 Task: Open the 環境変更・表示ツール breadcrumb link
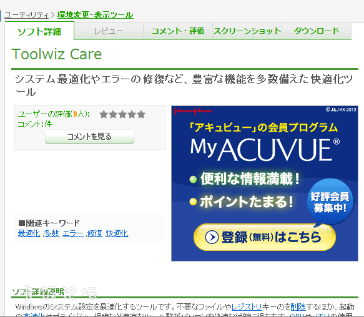[x=95, y=15]
